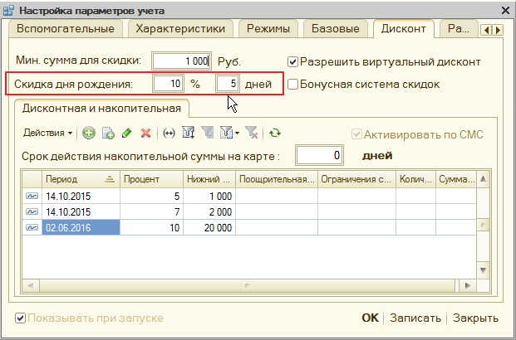Image resolution: width=516 pixels, height=340 pixels.
Task: Switch to the Вспомогательные tab
Action: 66,28
